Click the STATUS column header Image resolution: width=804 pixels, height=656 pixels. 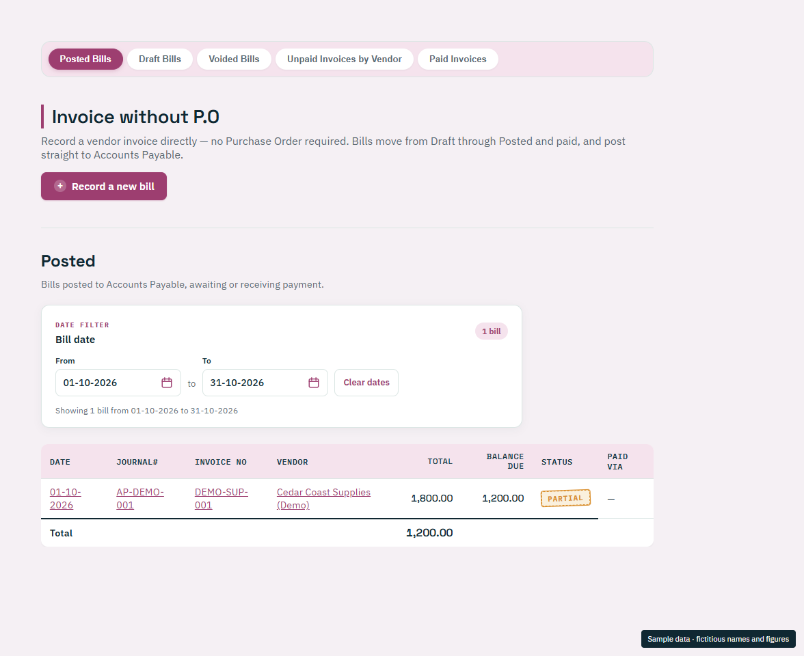click(x=557, y=462)
